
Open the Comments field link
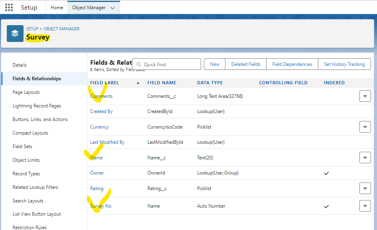[101, 96]
